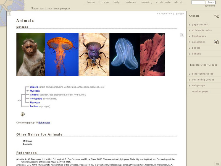Open the learning menu item
Image resolution: width=221 pixels, height=166 pixels.
pos(146,2)
